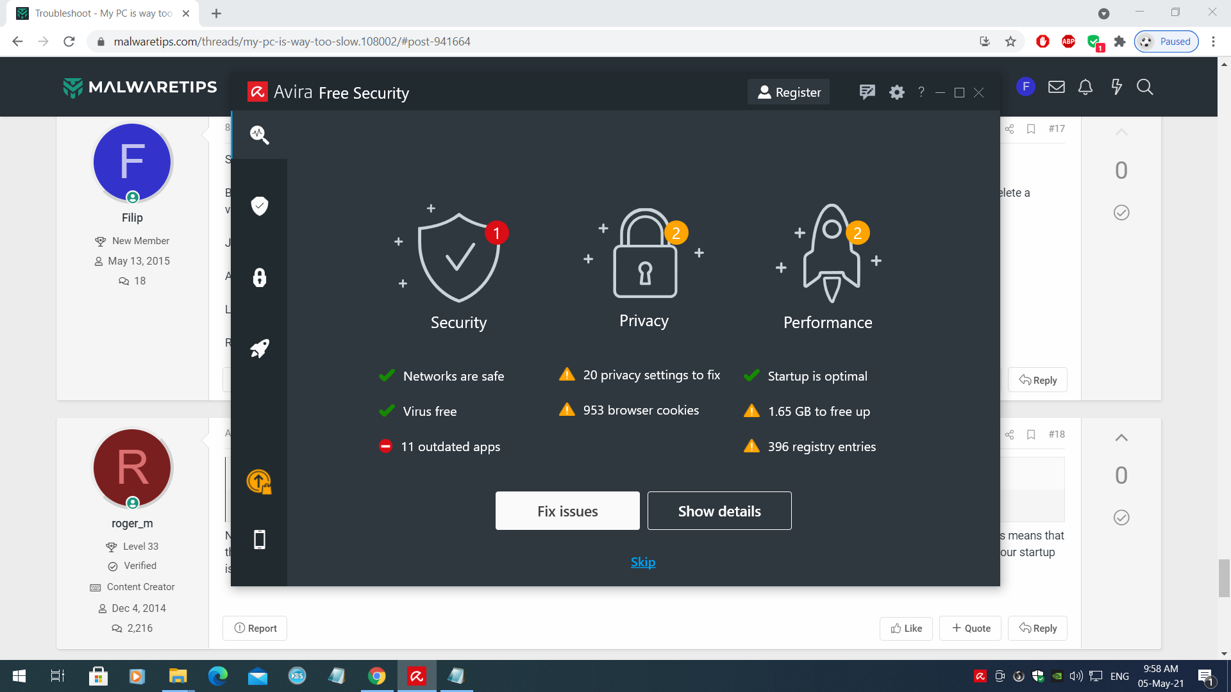Click the Avira icon in the taskbar
1231x692 pixels.
[x=417, y=676]
